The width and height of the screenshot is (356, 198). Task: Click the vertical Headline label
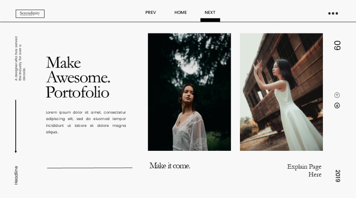tap(16, 175)
